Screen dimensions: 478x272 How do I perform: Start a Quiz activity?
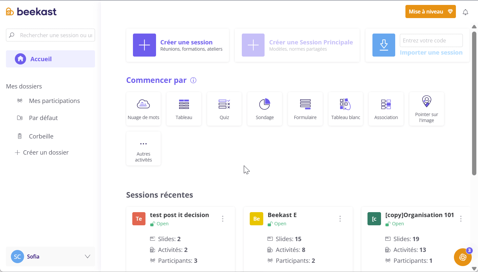click(x=224, y=109)
